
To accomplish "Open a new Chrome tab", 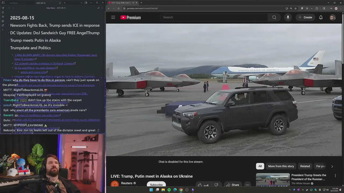I will tap(141, 3).
